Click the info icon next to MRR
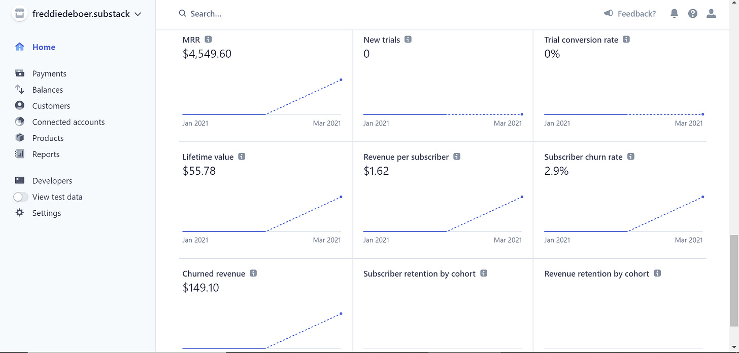Image resolution: width=739 pixels, height=353 pixels. pyautogui.click(x=208, y=40)
